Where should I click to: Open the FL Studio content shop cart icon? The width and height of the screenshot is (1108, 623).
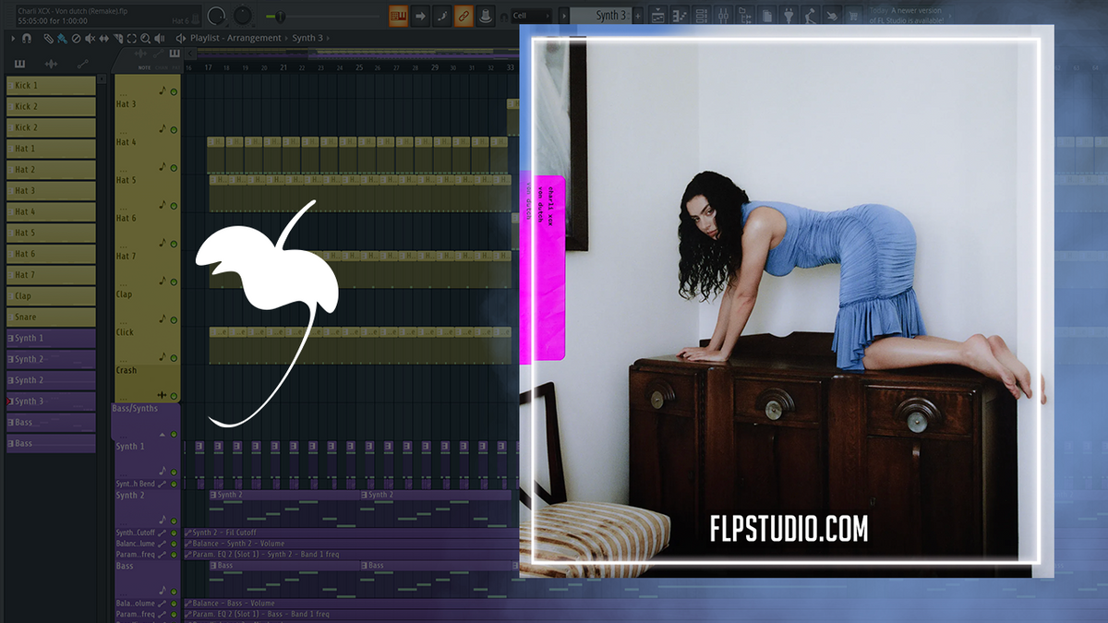click(x=853, y=15)
